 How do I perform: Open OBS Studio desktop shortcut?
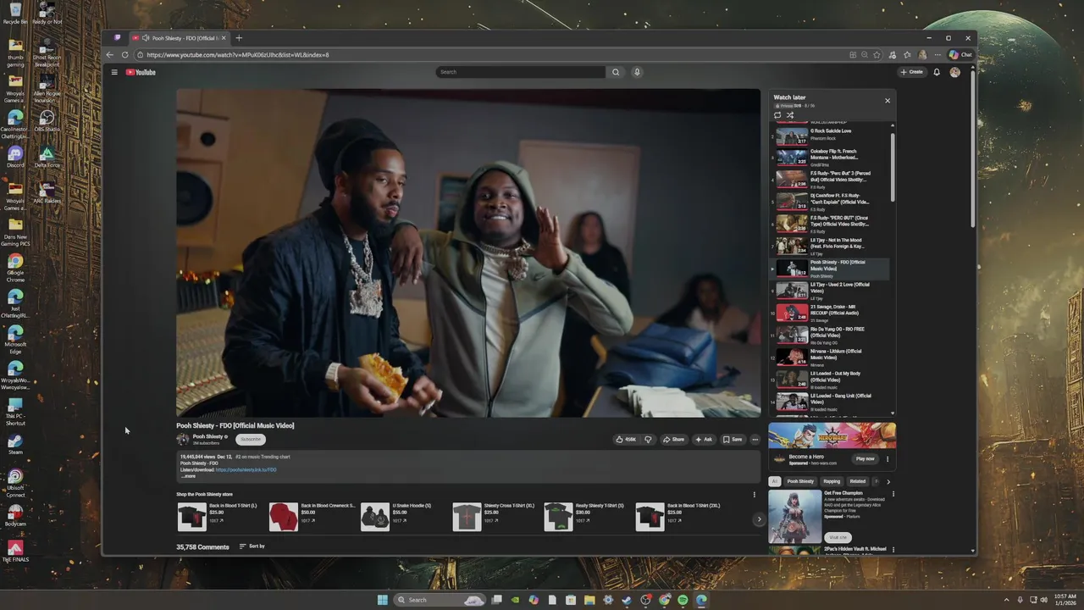(x=47, y=121)
